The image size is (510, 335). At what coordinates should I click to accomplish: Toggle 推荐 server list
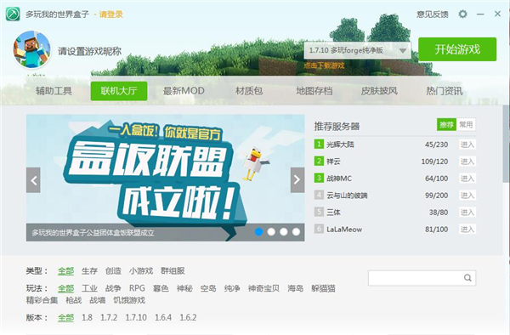pos(446,125)
